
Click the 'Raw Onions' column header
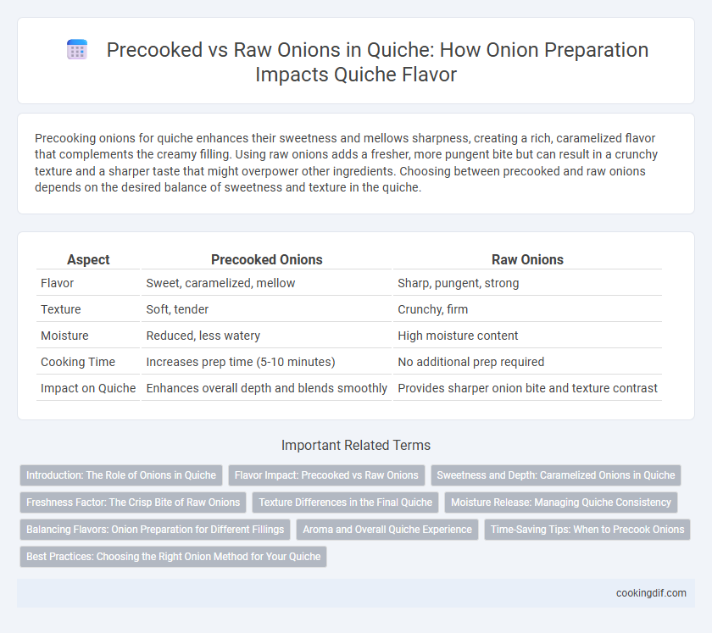527,259
